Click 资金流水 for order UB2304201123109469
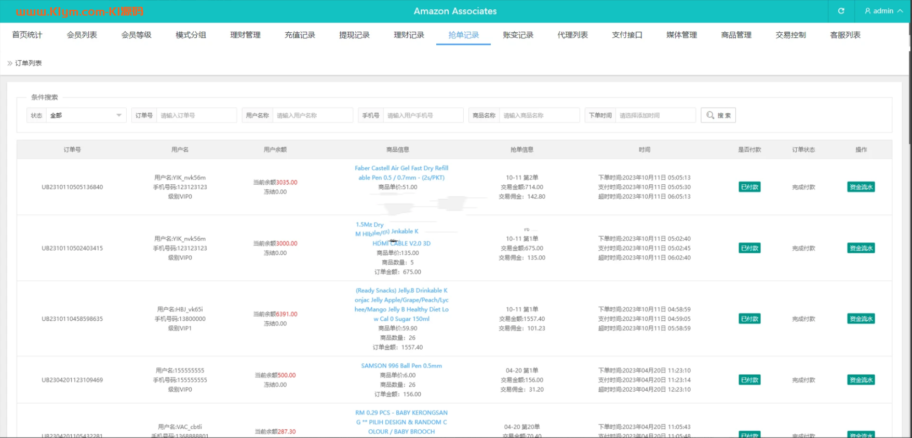Screen dimensions: 912x438 tap(861, 380)
